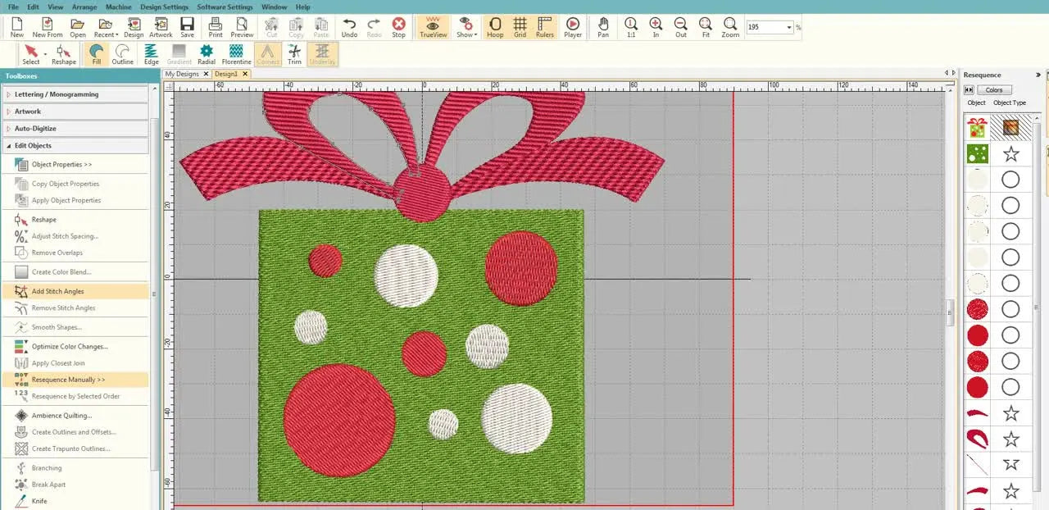1049x510 pixels.
Task: Open the File menu
Action: 13,7
